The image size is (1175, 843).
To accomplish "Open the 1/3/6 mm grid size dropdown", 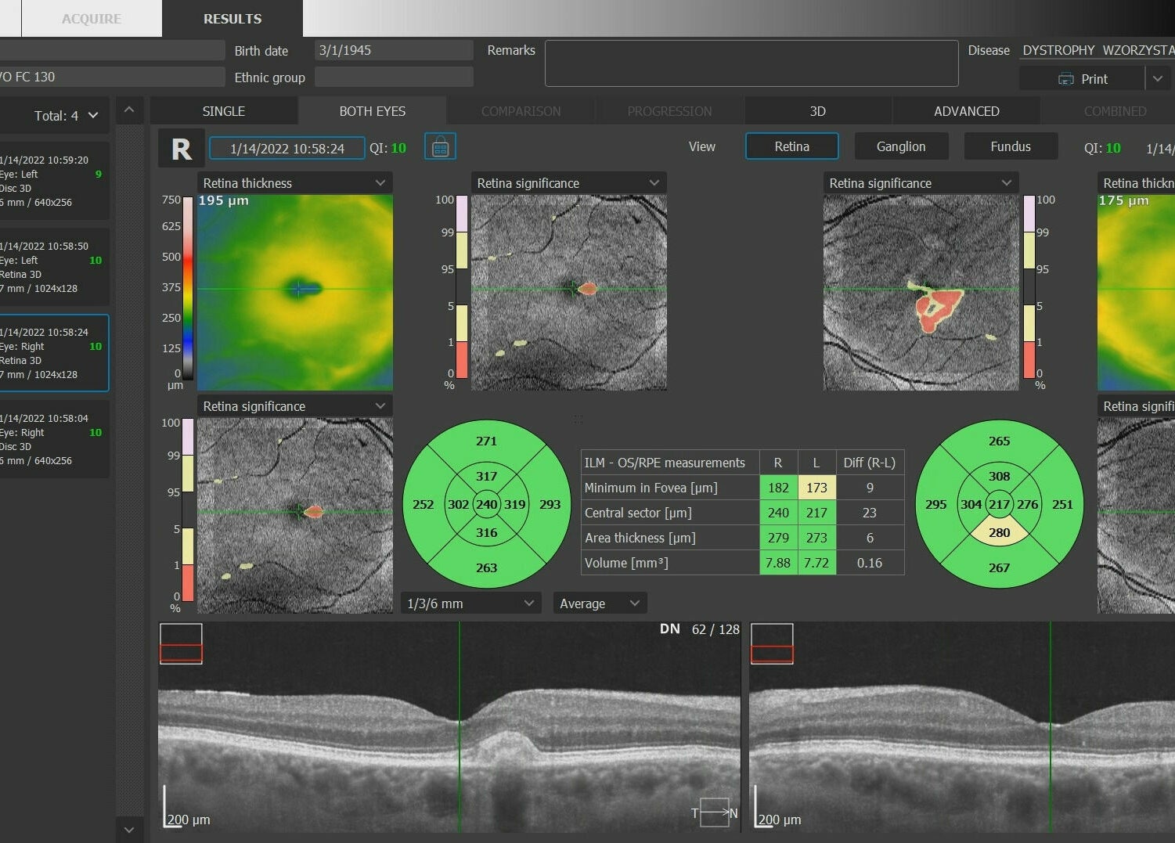I will coord(470,603).
